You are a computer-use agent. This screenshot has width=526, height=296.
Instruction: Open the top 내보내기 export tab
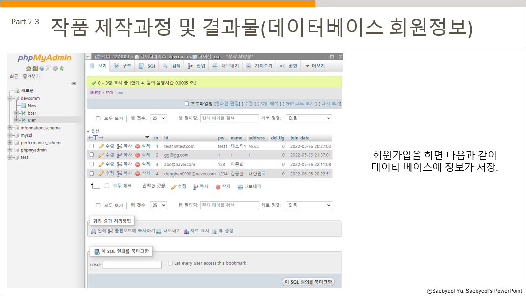225,66
